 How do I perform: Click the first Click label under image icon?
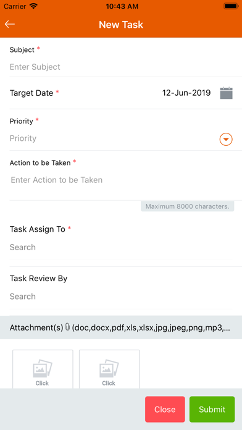coord(42,383)
